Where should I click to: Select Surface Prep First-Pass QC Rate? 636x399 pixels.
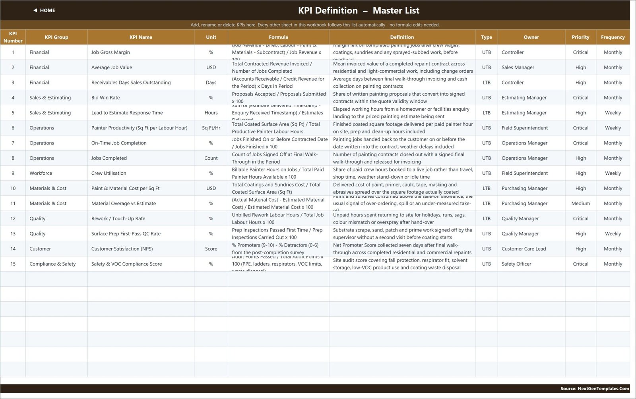(141, 233)
